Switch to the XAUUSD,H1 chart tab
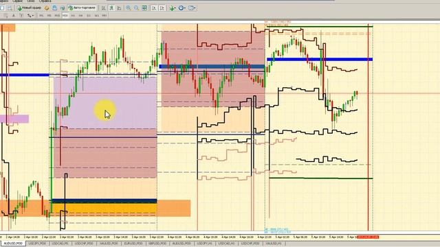This screenshot has height=247, width=440. 274,244
